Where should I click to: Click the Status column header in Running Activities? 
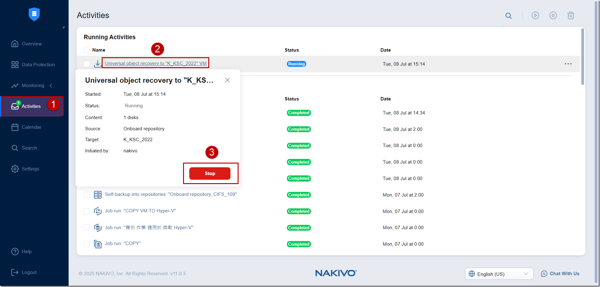[292, 50]
